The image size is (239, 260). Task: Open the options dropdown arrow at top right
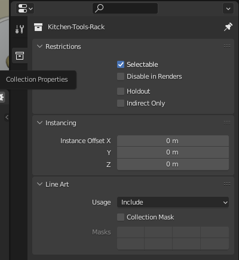click(x=228, y=8)
